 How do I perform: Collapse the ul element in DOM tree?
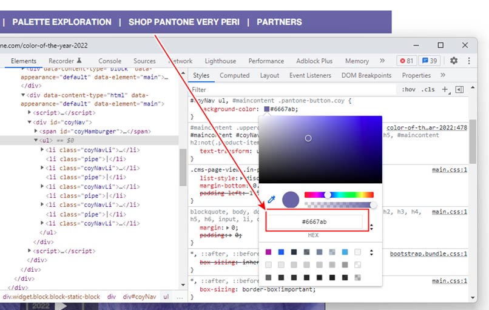click(x=36, y=140)
